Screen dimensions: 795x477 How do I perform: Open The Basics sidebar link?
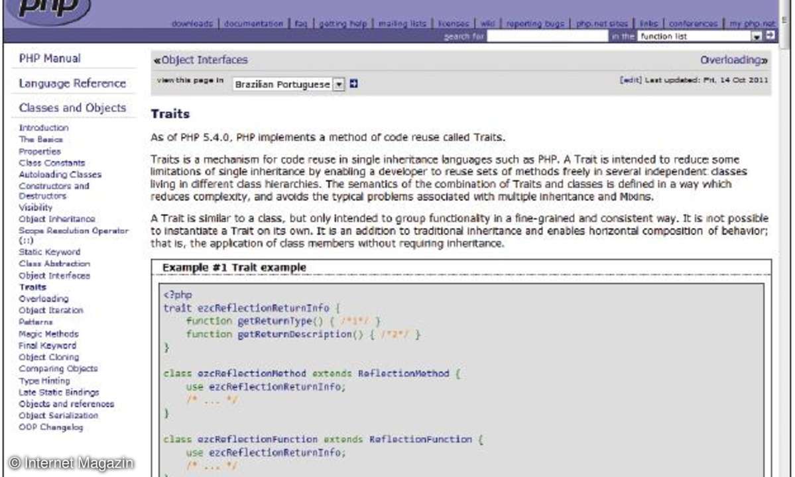pyautogui.click(x=41, y=139)
